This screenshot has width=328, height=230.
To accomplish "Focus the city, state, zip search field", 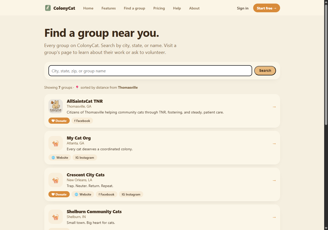I will click(150, 71).
